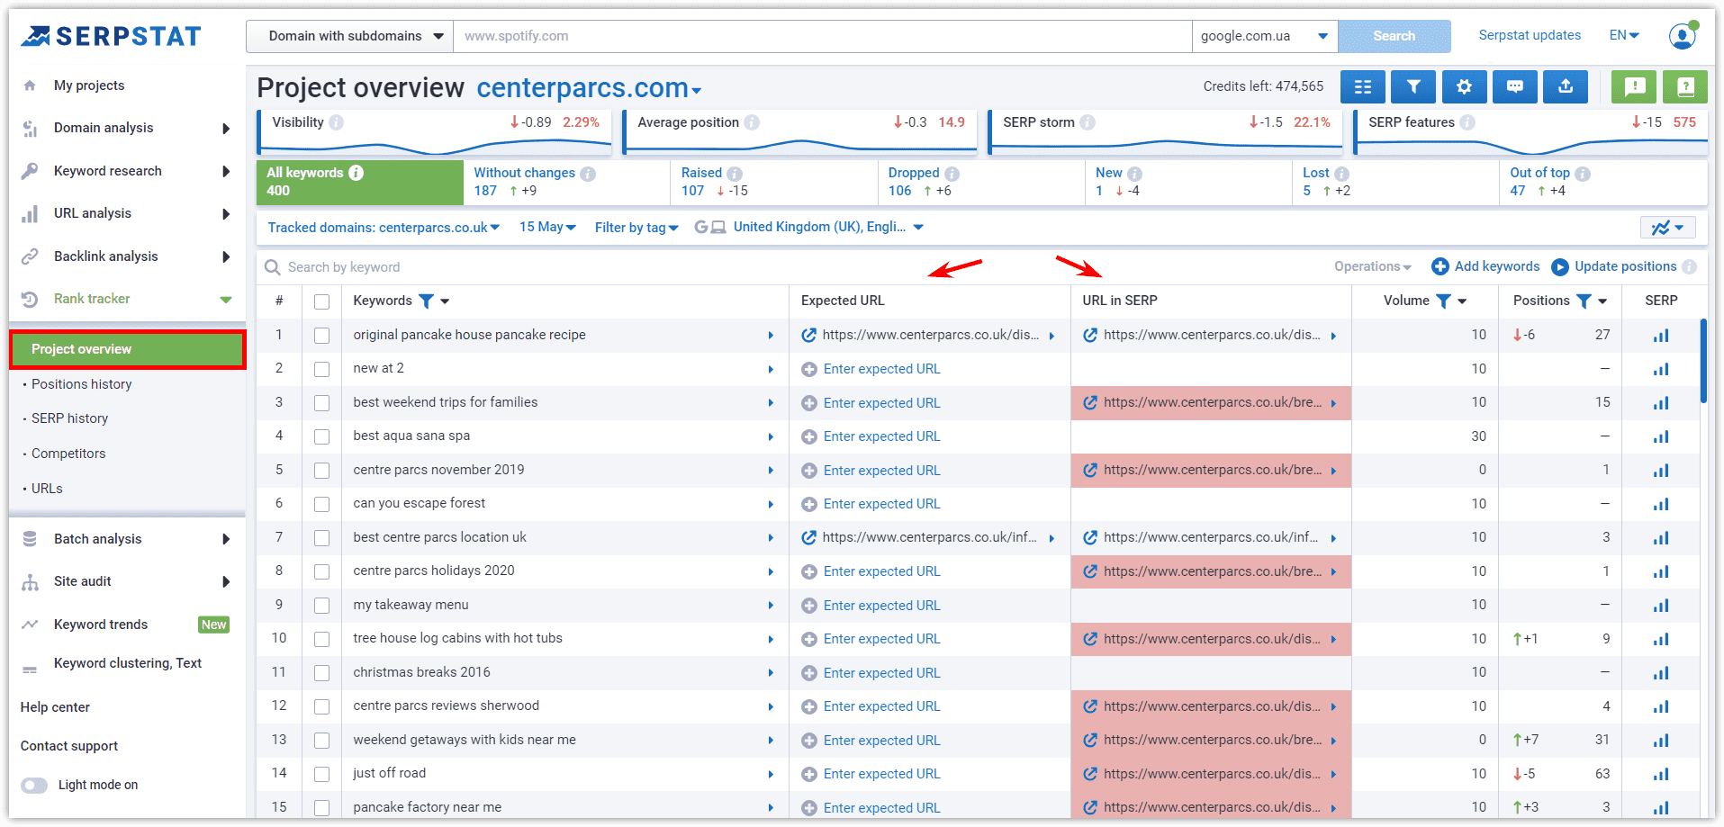The height and width of the screenshot is (827, 1724).
Task: Tick the select-all checkbox in table header
Action: [321, 301]
